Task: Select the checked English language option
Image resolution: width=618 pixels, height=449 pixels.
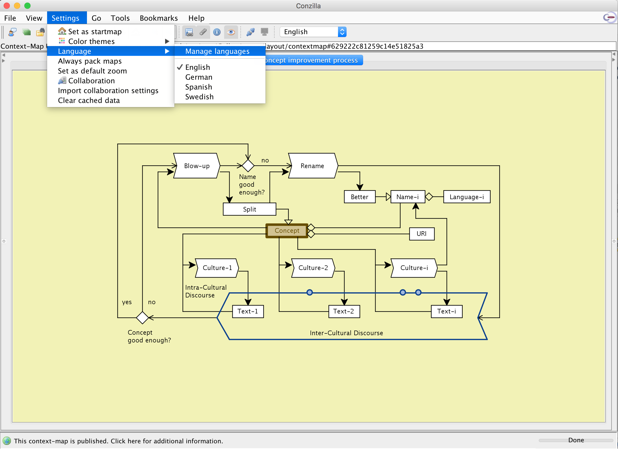Action: [197, 67]
